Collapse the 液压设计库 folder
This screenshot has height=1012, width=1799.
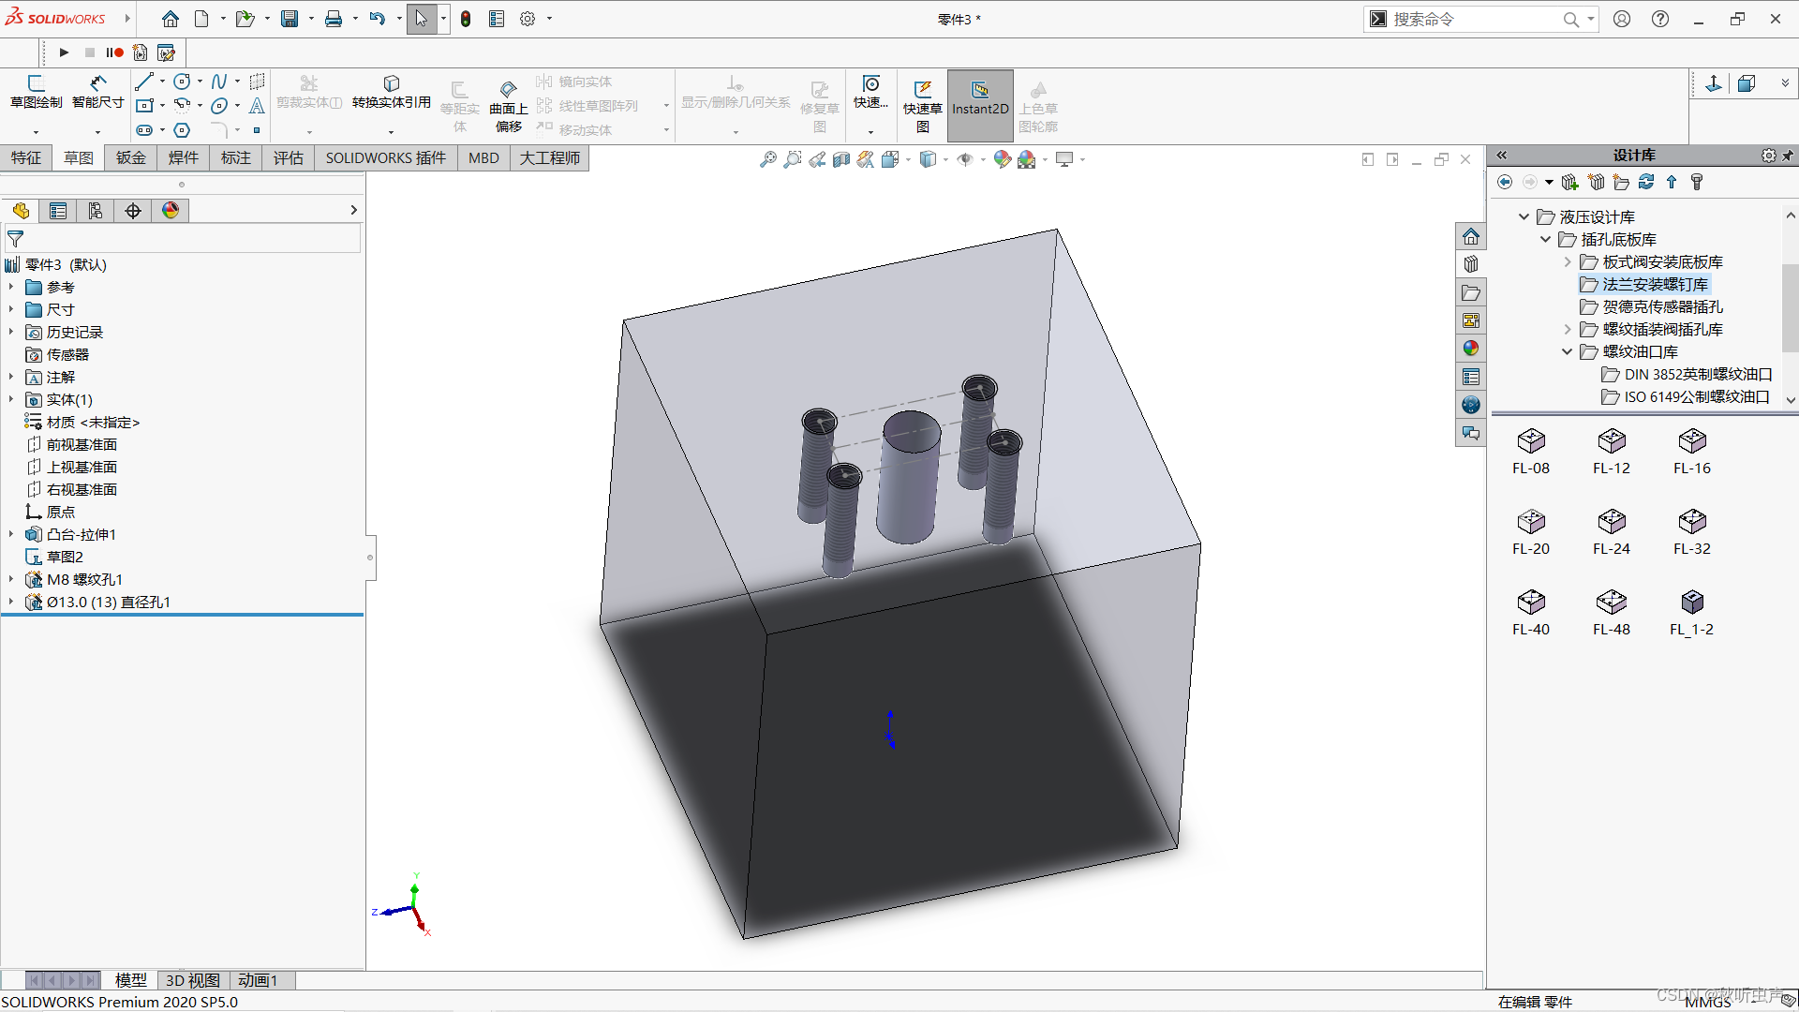click(x=1524, y=216)
